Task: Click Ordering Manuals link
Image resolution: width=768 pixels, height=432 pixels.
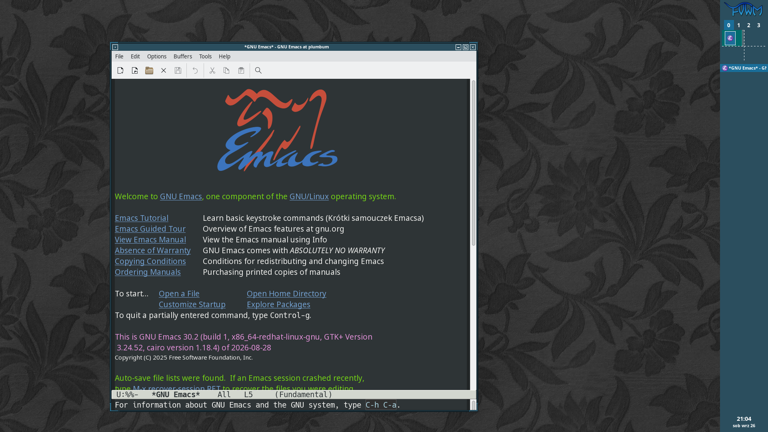Action: [148, 272]
